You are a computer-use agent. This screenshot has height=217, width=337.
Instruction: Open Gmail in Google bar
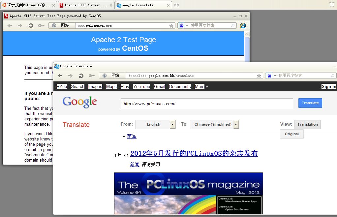[160, 86]
